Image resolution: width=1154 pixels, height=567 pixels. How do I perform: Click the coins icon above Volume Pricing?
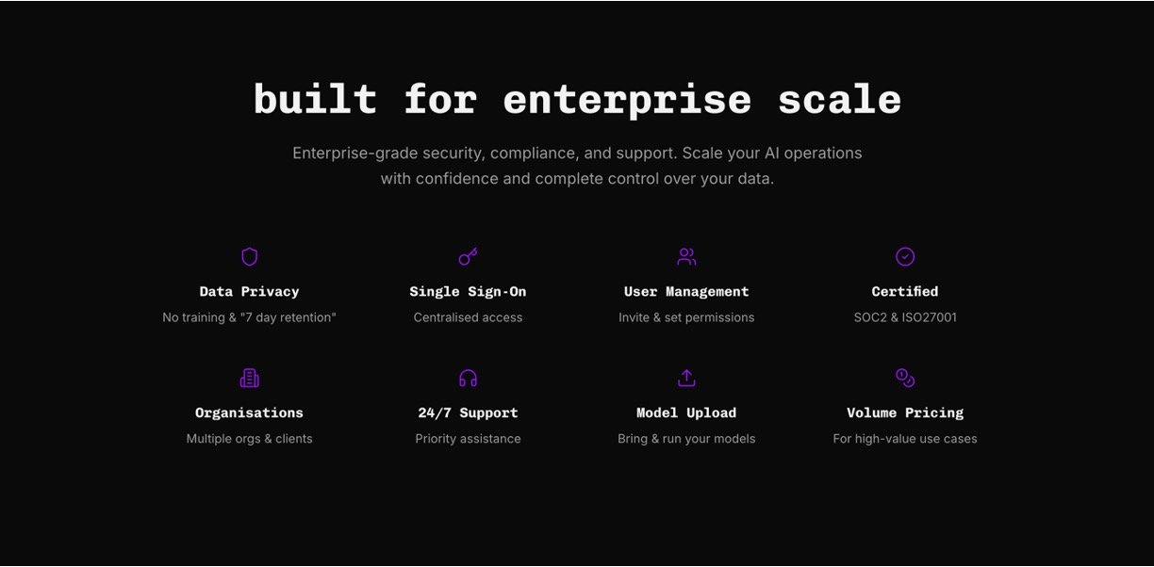pyautogui.click(x=905, y=379)
